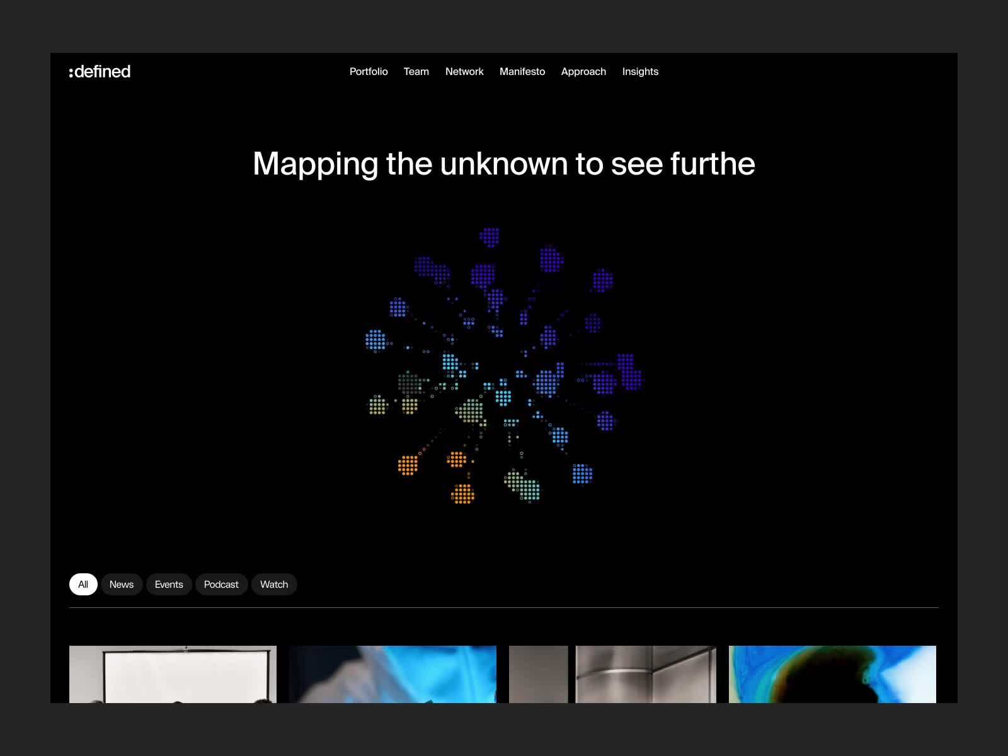The height and width of the screenshot is (756, 1008).
Task: Click the bottommost orange dot cluster
Action: click(x=463, y=494)
